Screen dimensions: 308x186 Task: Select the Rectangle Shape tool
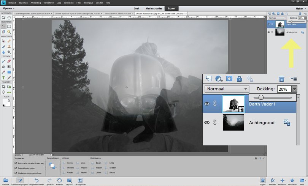coord(9,72)
